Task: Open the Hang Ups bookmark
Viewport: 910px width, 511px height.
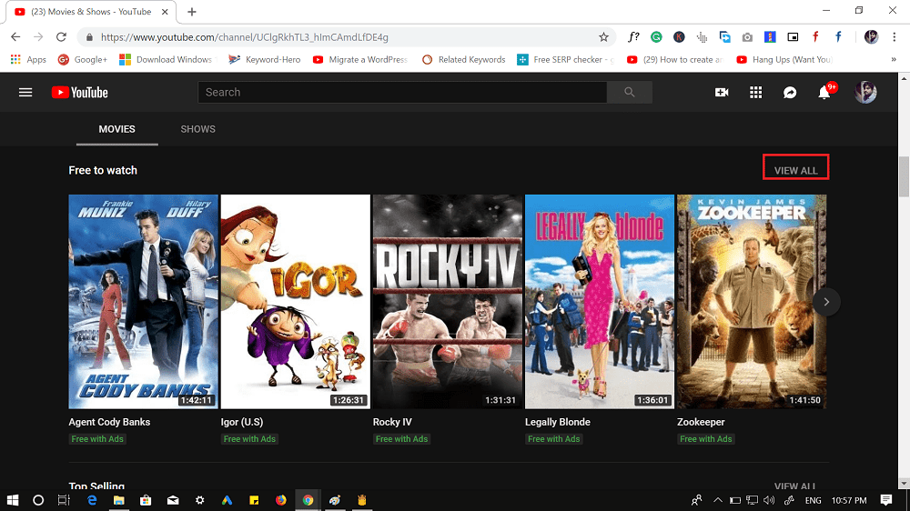Action: click(x=784, y=59)
